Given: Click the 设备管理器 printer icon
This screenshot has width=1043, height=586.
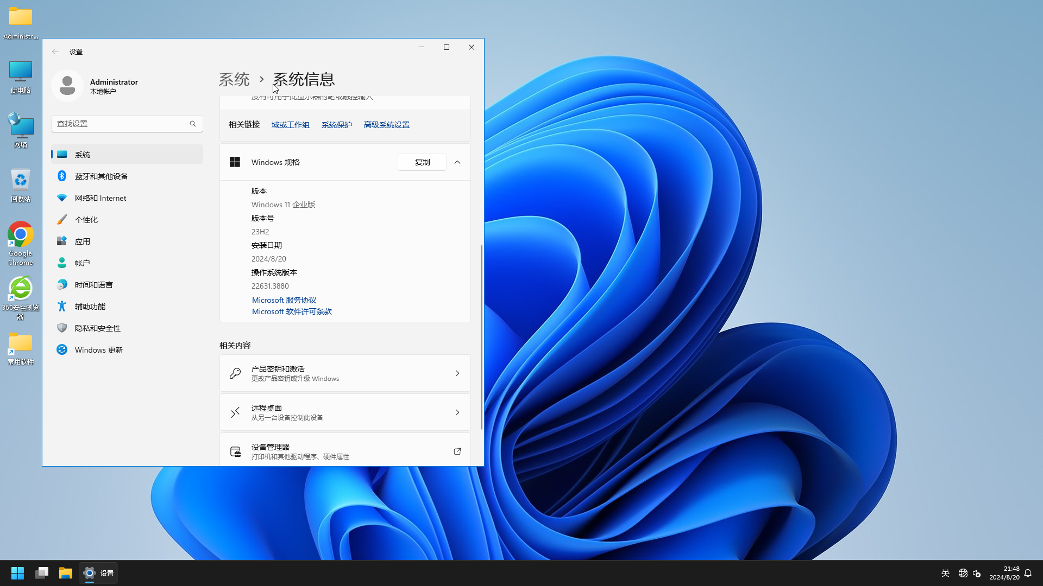Looking at the screenshot, I should (235, 451).
